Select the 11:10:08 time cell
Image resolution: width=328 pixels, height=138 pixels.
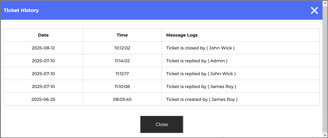(x=122, y=87)
